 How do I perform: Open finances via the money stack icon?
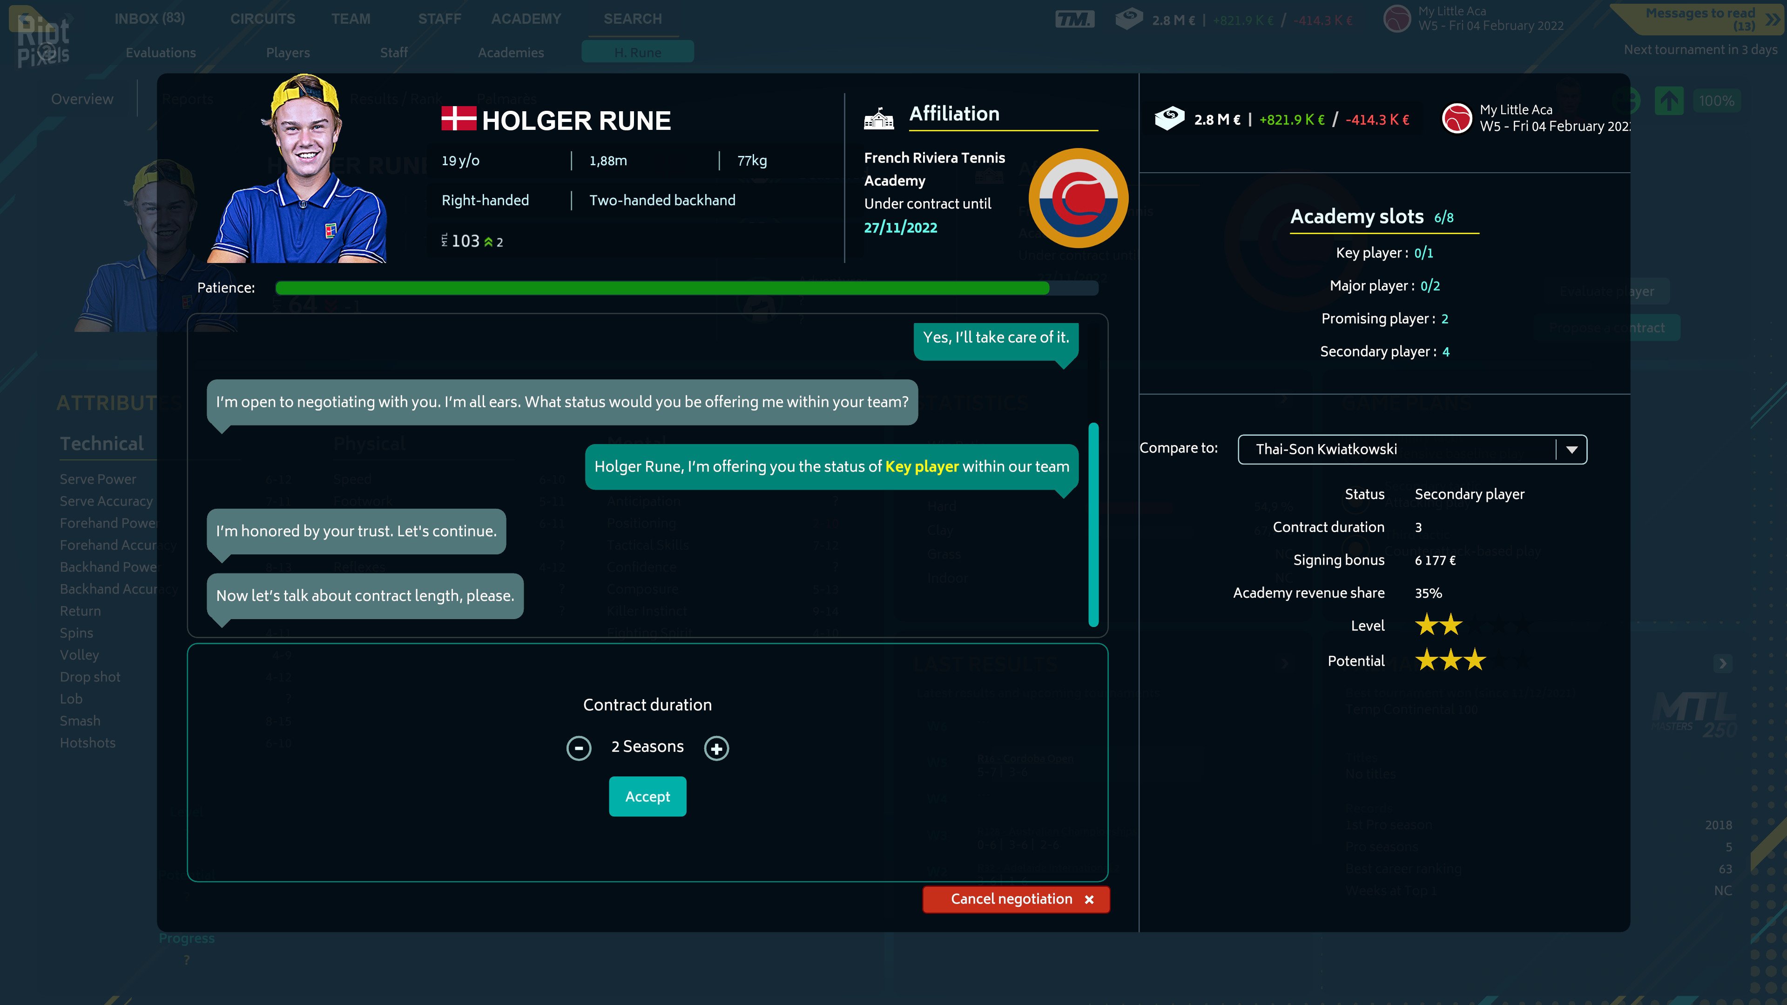[x=1129, y=20]
